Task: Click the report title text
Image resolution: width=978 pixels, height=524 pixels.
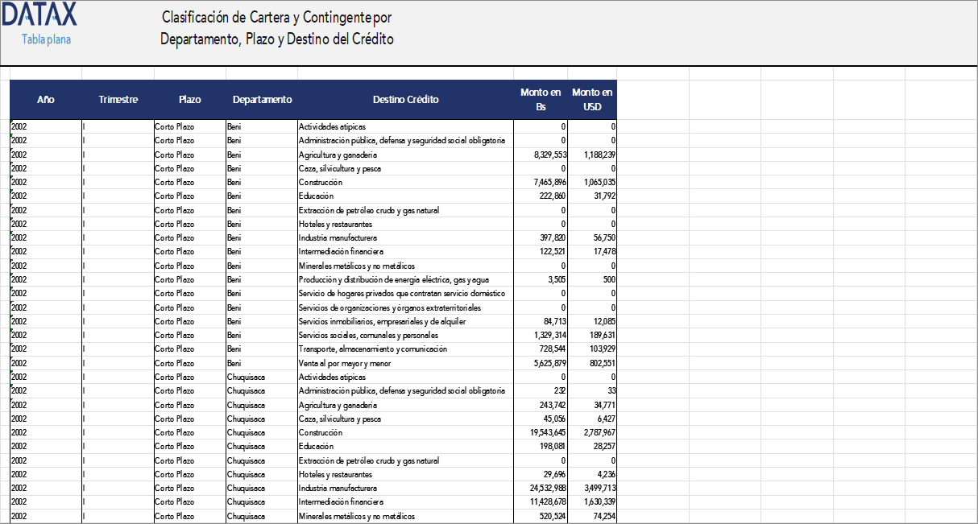Action: tap(277, 27)
